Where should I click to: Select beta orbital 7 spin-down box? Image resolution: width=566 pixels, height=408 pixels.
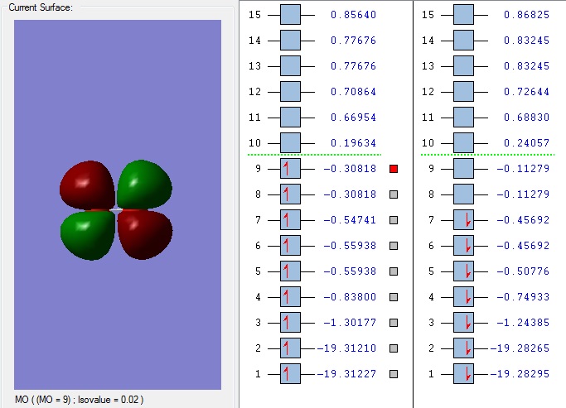tap(463, 220)
